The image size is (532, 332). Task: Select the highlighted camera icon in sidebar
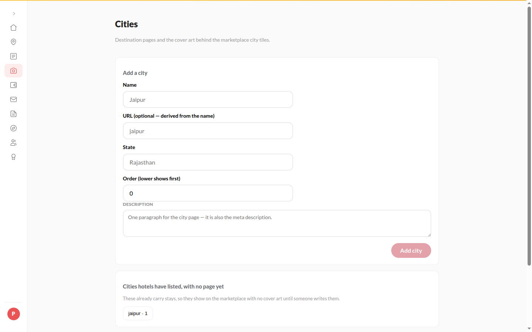point(14,71)
